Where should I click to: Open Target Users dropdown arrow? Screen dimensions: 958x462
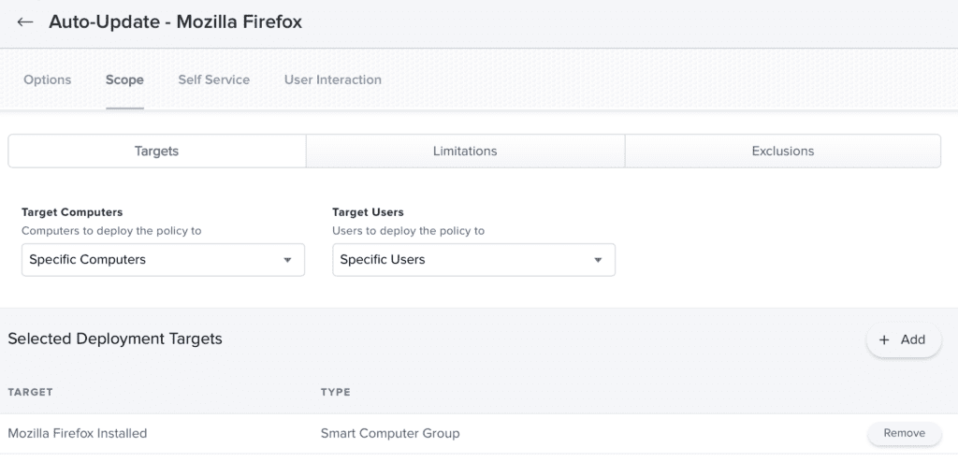[x=598, y=260]
